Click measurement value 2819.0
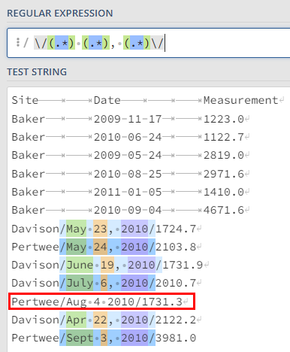290x352 pixels. pyautogui.click(x=224, y=155)
